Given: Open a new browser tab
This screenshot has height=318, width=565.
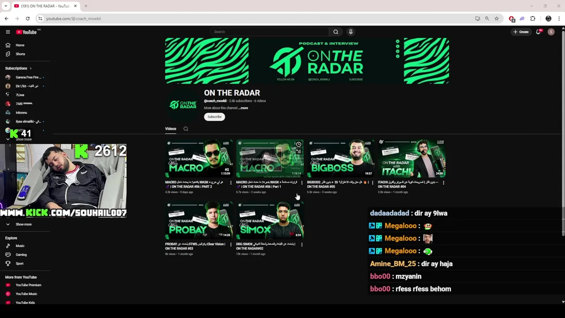Looking at the screenshot, I should click(x=86, y=6).
